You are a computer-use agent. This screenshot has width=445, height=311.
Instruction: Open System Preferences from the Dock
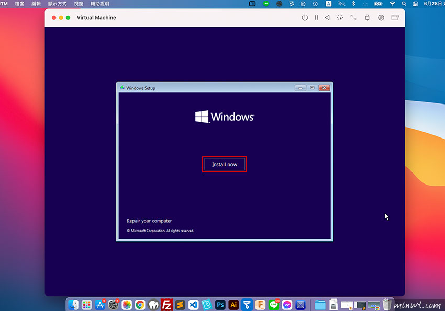113,305
